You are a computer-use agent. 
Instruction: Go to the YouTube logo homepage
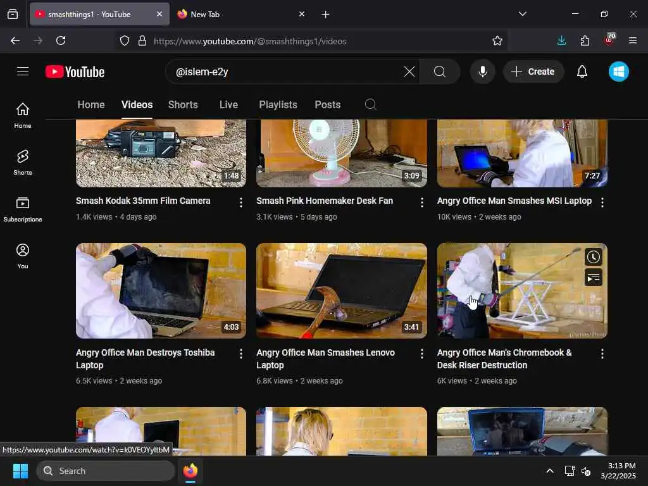coord(75,72)
